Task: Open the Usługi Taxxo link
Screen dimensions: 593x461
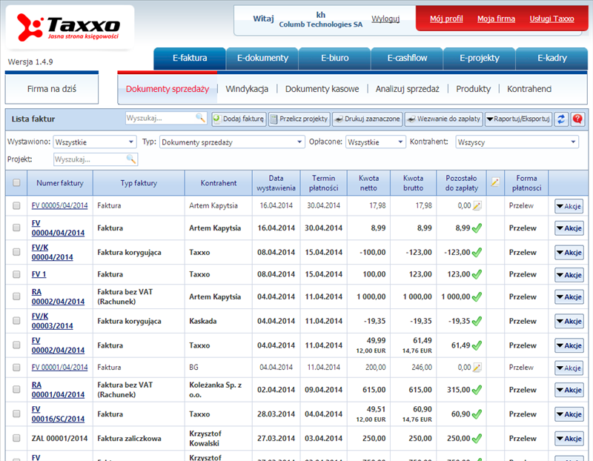Action: click(551, 19)
